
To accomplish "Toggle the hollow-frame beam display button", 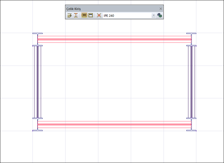I will 91,15.
